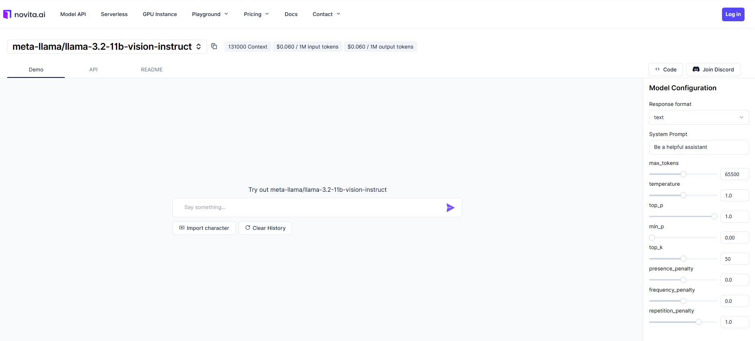The width and height of the screenshot is (755, 341).
Task: Click the 131000 Context badge
Action: pyautogui.click(x=248, y=47)
